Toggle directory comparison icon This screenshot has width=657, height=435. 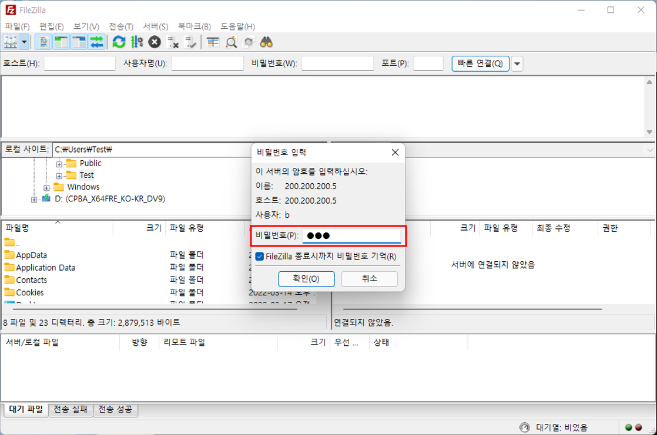click(x=232, y=42)
